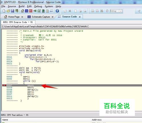Click the Home Page toolbar icon
The width and height of the screenshot is (142, 123).
(22, 11)
